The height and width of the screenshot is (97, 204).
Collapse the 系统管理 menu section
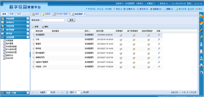click(x=28, y=37)
